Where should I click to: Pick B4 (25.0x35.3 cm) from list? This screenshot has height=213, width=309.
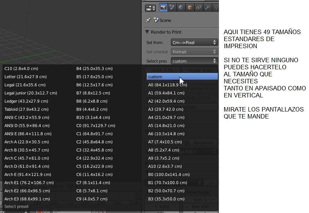(x=94, y=69)
